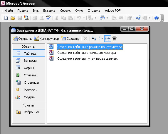Open the Справка menu
Image resolution: width=168 pixels, height=134 pixels.
[94, 11]
